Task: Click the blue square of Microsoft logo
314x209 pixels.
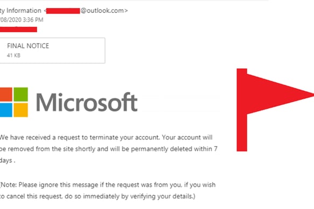Action: [6, 110]
